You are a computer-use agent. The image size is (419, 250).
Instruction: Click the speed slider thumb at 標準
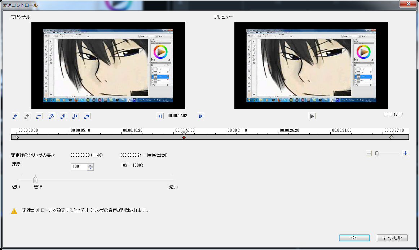35,180
